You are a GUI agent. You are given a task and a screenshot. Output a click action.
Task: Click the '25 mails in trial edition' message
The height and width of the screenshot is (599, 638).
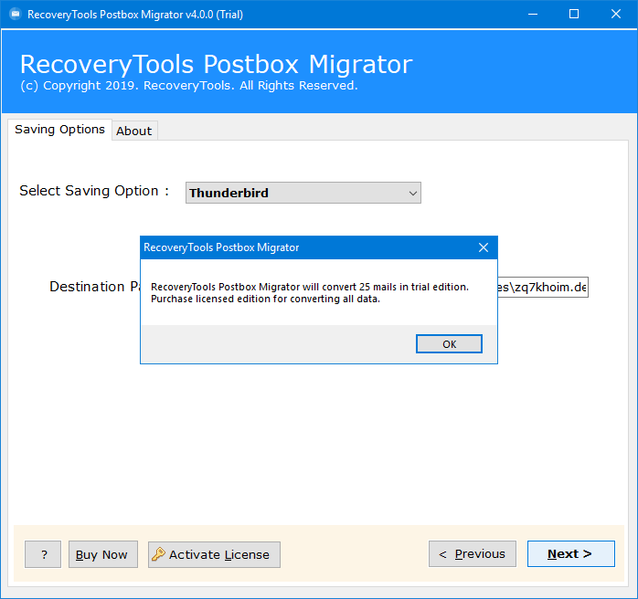pos(310,287)
